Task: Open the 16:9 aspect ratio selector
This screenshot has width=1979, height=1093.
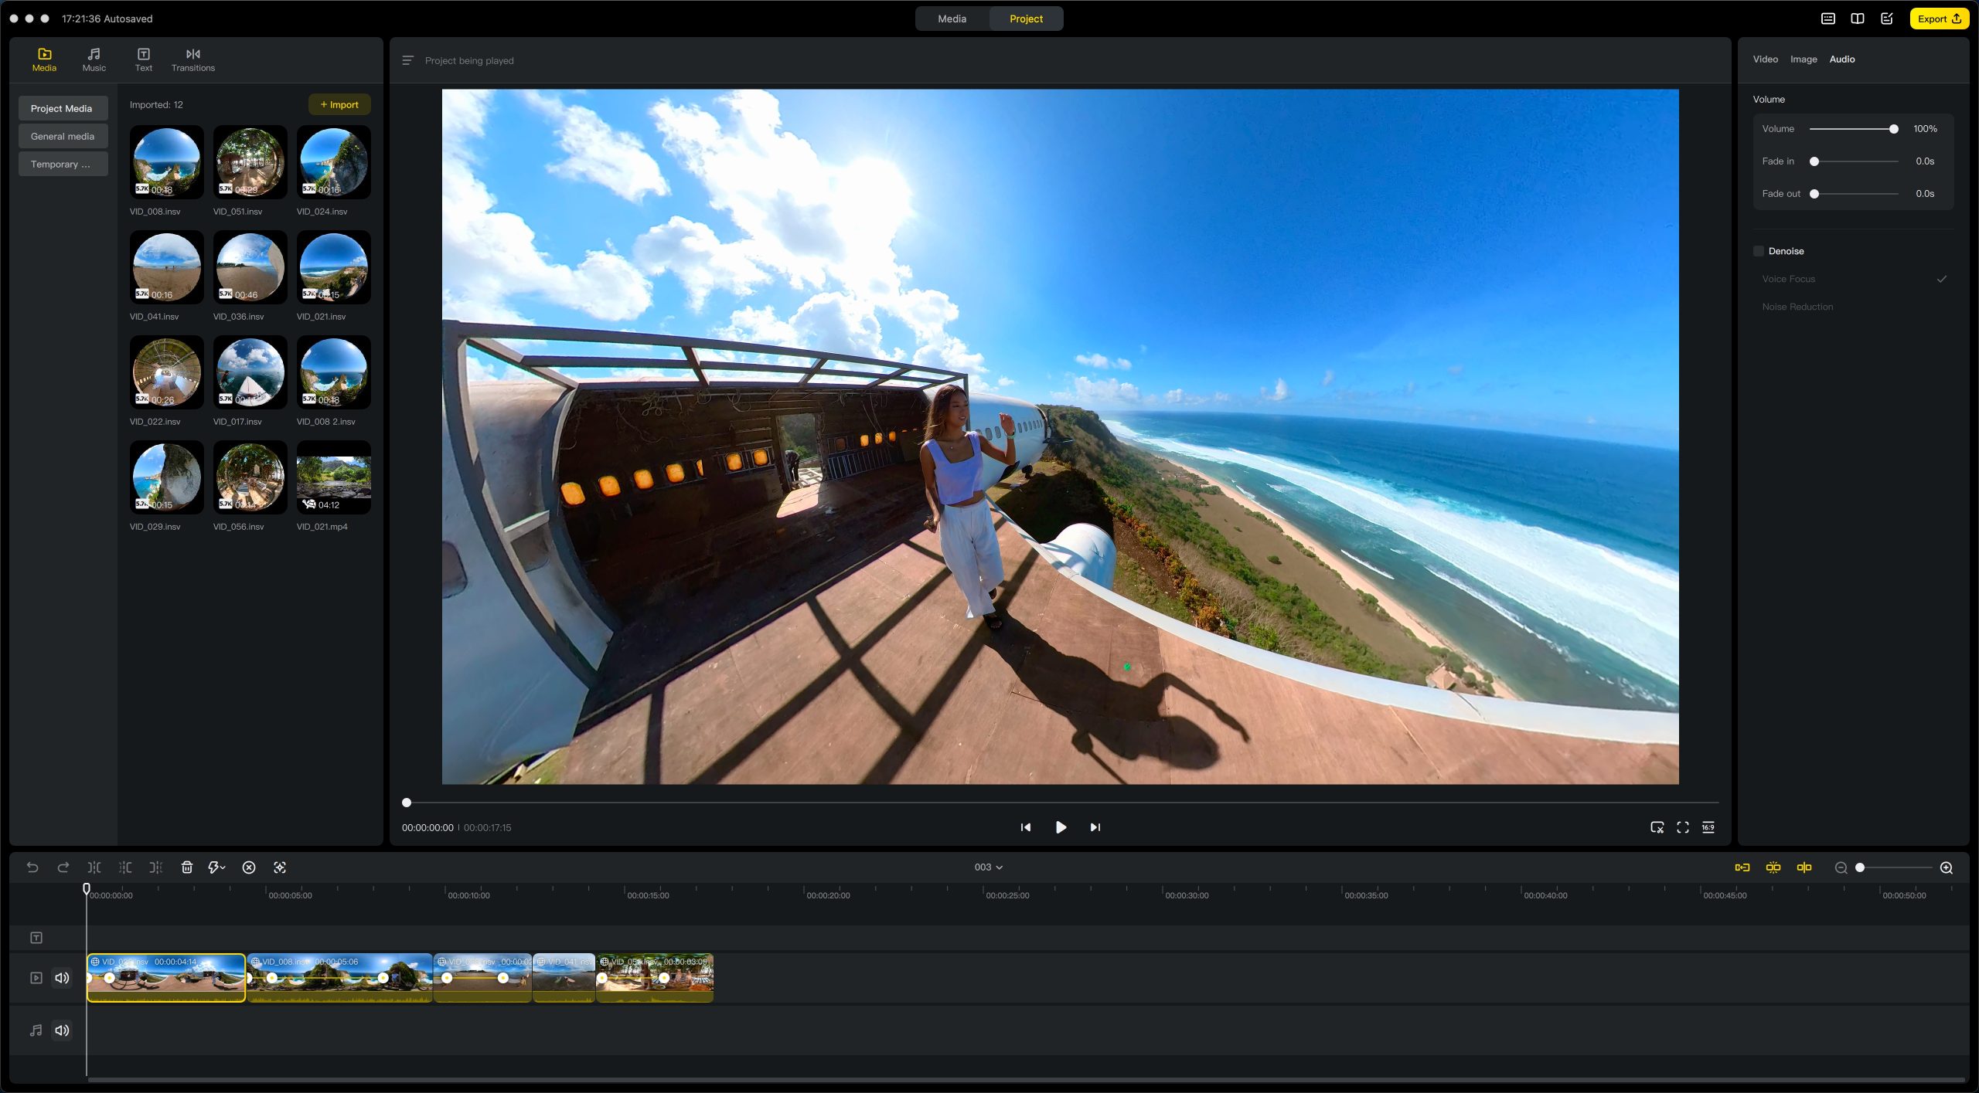Action: coord(1708,827)
